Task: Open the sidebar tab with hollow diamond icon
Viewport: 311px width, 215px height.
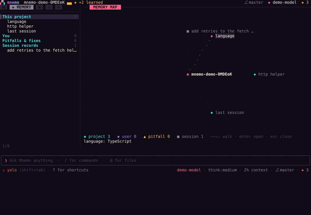Action: coord(49,7)
